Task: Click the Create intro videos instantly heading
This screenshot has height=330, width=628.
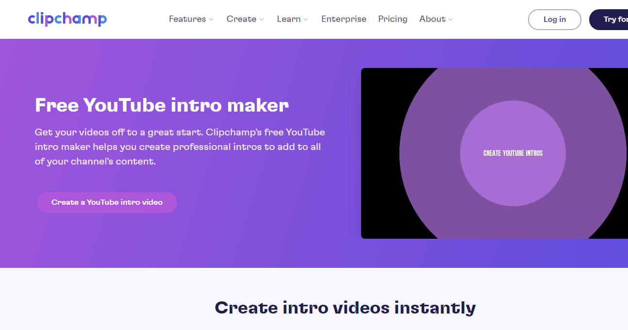Action: [345, 308]
